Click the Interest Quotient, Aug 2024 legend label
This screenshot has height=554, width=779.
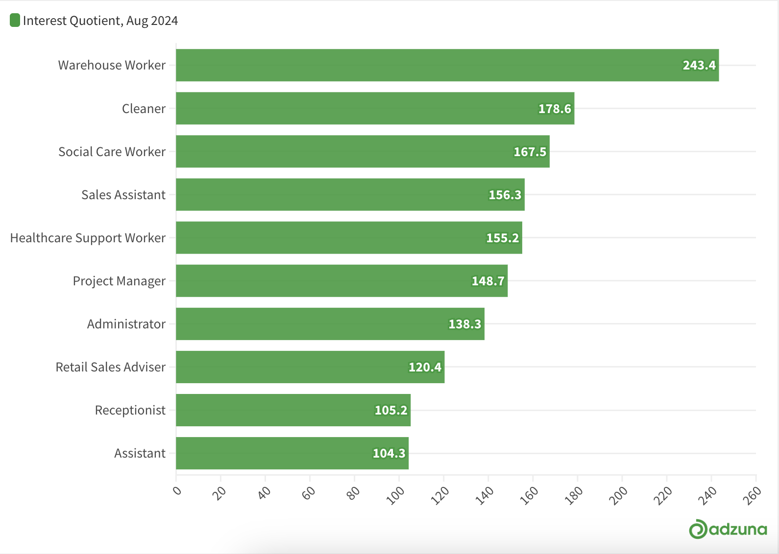pyautogui.click(x=100, y=21)
